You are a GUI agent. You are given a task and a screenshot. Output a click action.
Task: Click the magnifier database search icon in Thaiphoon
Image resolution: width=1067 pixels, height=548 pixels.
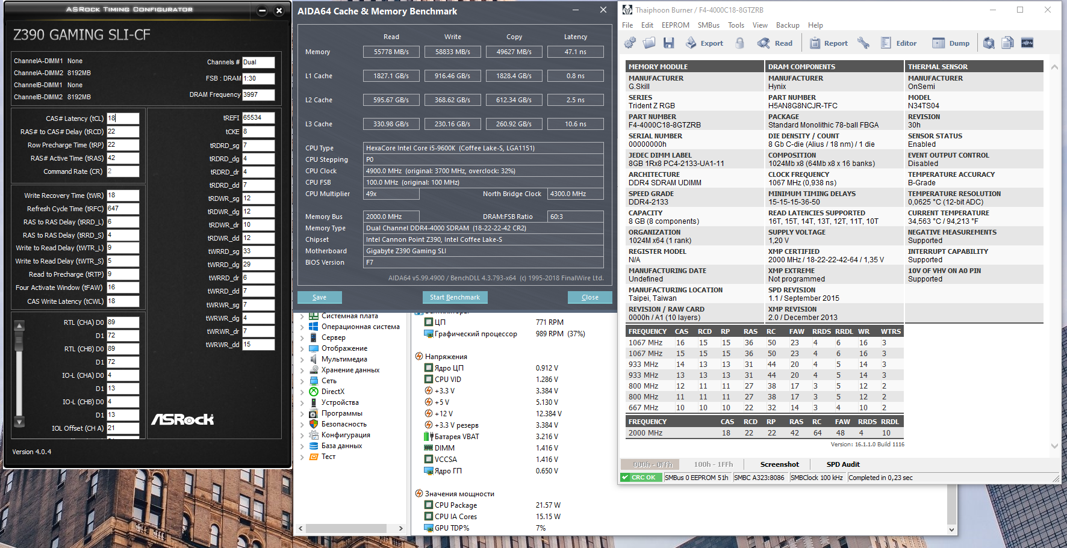click(989, 43)
